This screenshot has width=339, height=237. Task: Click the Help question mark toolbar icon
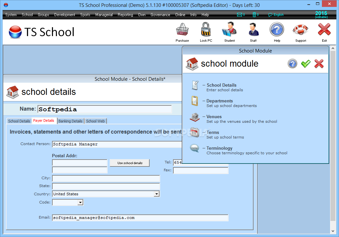point(277,30)
